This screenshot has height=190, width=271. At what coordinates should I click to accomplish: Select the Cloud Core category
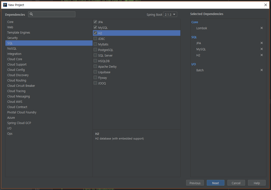coord(49,59)
